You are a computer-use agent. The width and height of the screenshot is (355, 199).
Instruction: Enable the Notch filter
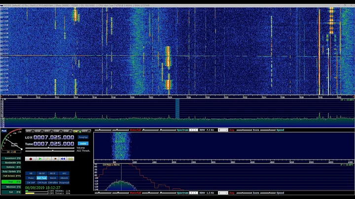click(x=53, y=178)
